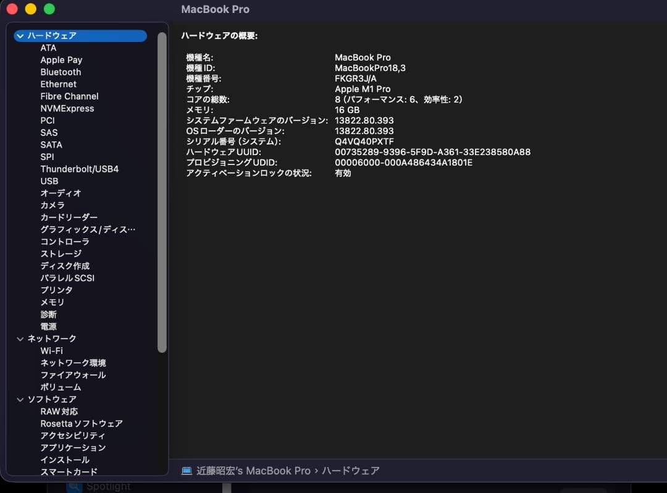Open the プリンタ (Printer) section
The width and height of the screenshot is (667, 493).
pos(57,290)
